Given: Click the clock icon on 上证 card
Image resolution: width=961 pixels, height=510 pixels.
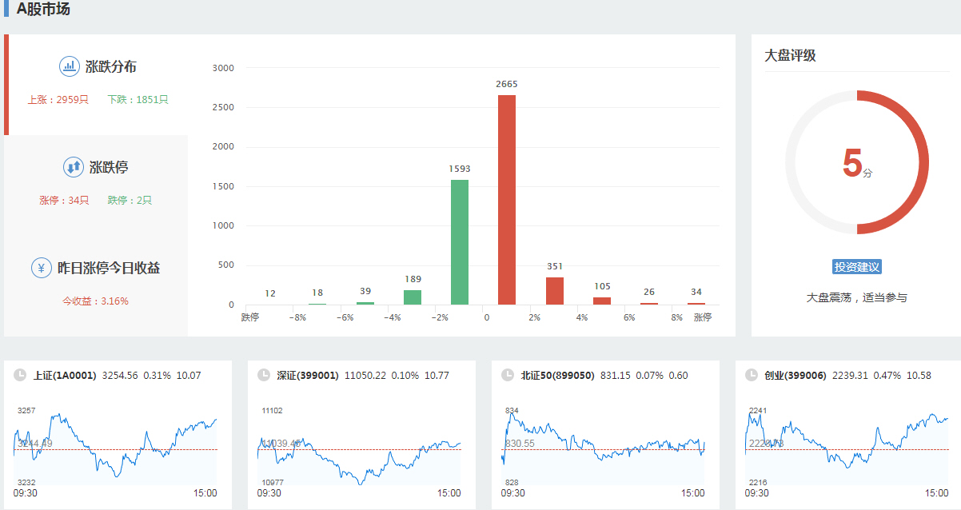Looking at the screenshot, I should (x=19, y=375).
